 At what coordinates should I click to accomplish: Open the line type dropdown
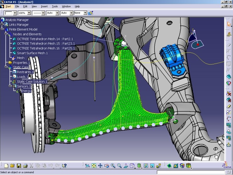pos(43,13)
